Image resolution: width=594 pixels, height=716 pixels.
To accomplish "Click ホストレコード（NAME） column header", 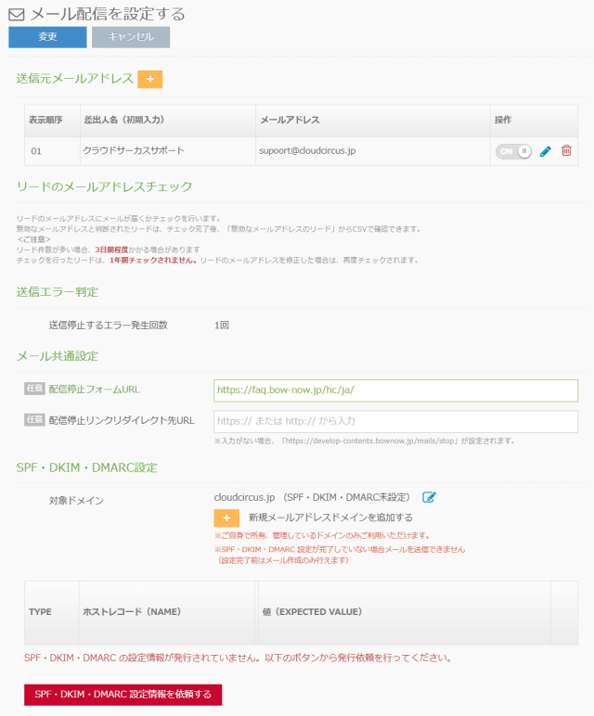I will (167, 613).
